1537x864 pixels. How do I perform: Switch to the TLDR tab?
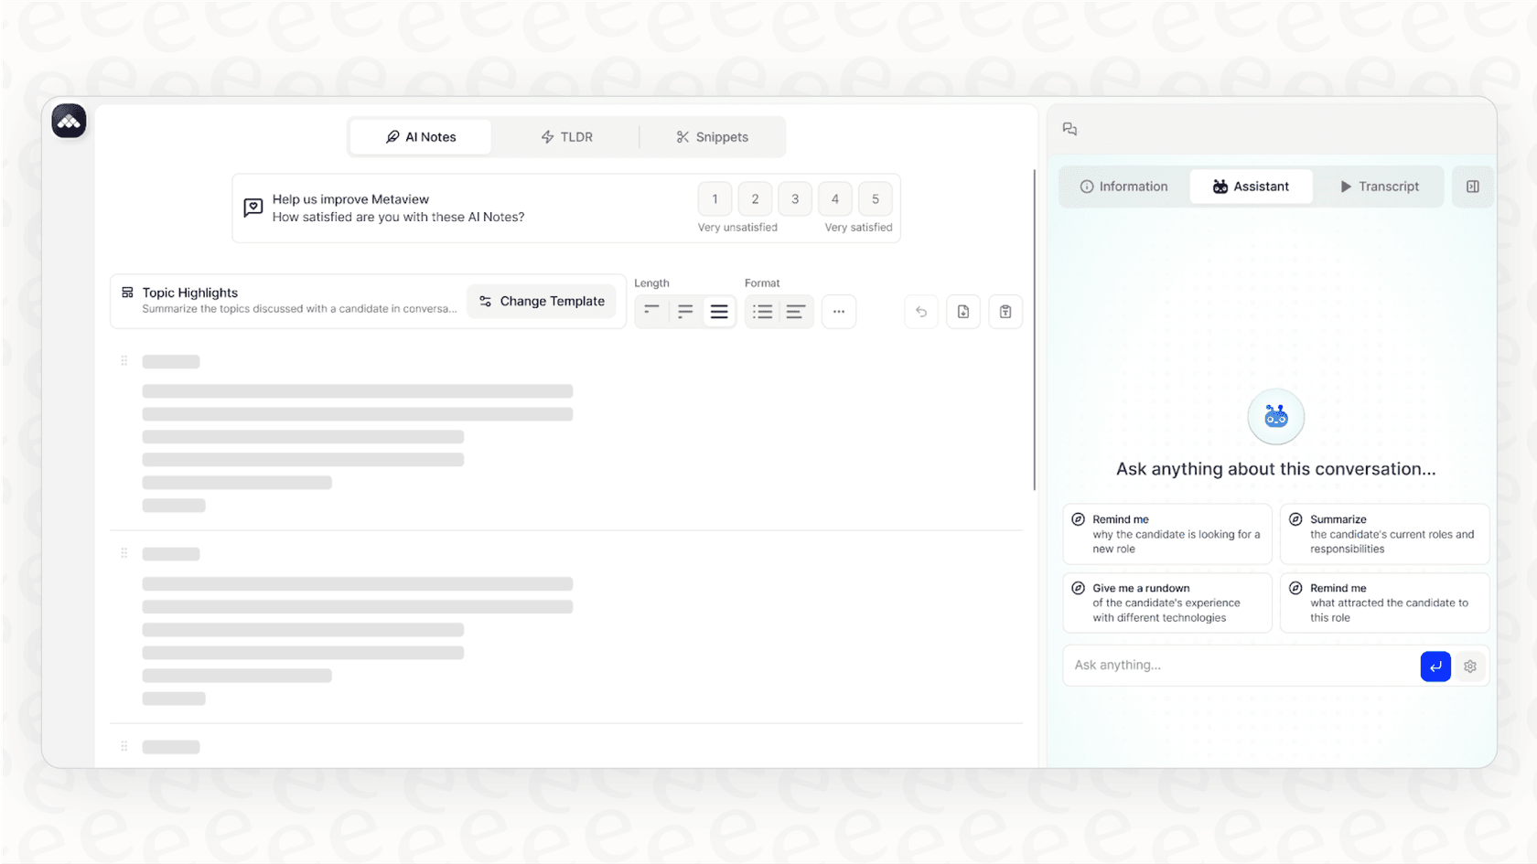(567, 136)
